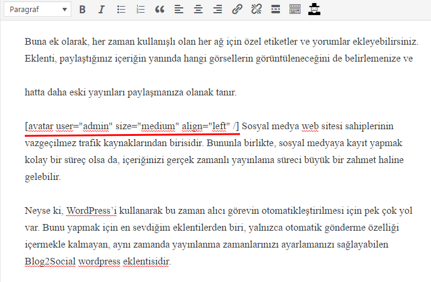Screen dimensions: 431x282
Task: Align text right
Action: 218,9
